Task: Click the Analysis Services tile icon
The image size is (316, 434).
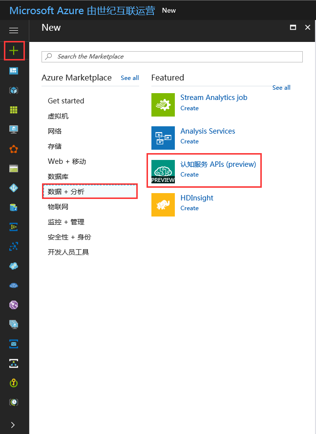Action: tap(163, 138)
